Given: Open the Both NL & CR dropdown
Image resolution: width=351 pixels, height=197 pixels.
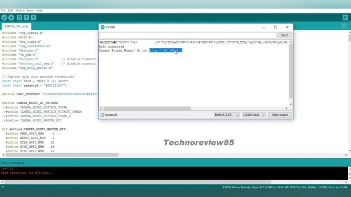Looking at the screenshot, I should 227,115.
